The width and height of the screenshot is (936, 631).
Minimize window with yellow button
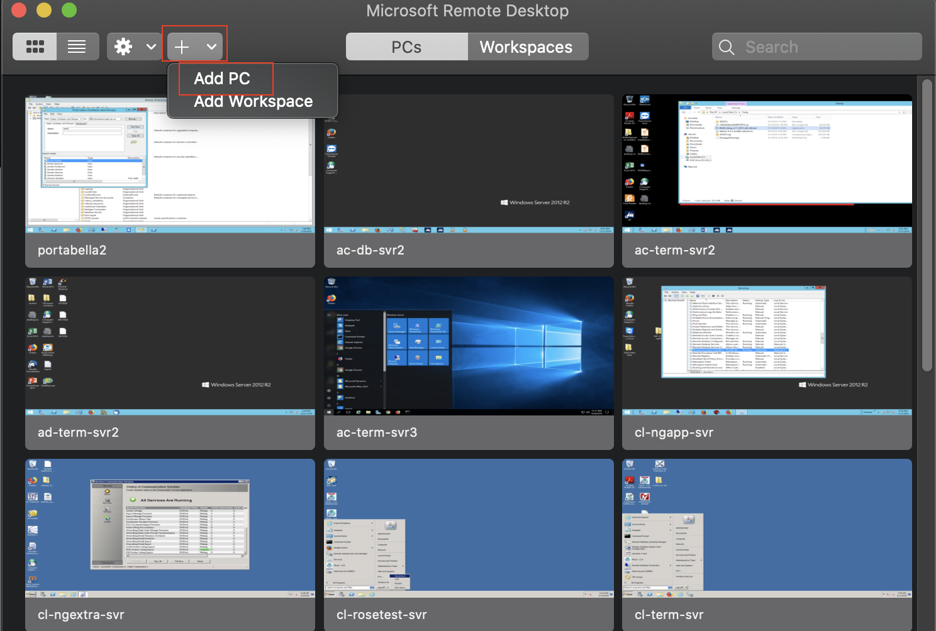click(44, 10)
